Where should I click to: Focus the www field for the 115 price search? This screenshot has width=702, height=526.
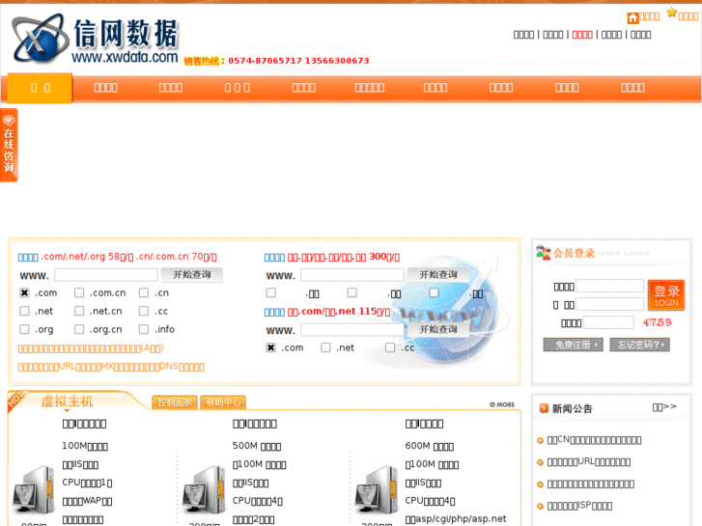tap(352, 330)
